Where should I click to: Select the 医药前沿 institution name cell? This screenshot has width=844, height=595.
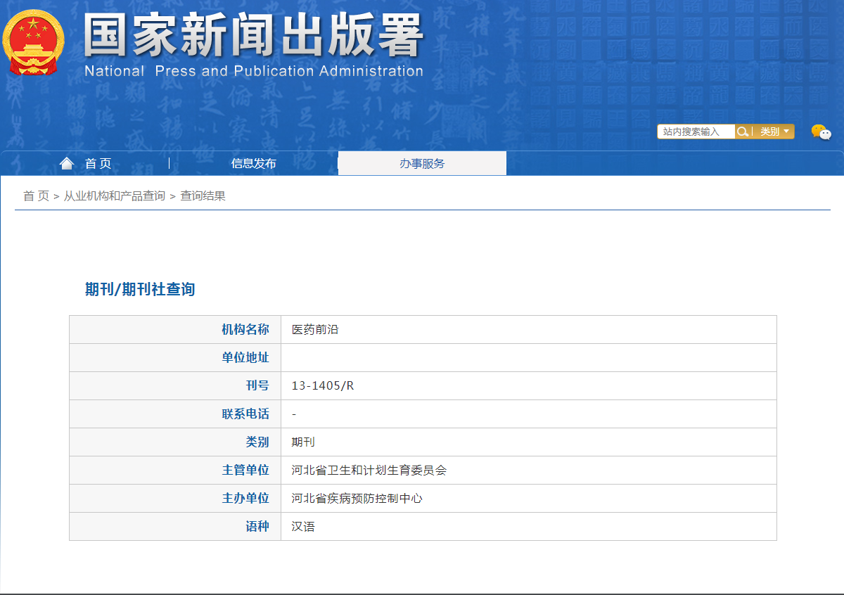tap(315, 329)
